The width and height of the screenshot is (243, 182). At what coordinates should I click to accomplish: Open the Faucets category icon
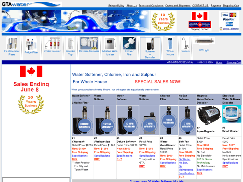pos(185,43)
